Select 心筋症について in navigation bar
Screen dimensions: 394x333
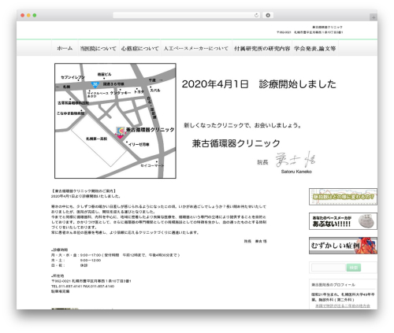[139, 49]
